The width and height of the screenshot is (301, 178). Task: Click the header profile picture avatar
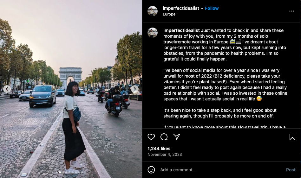[153, 11]
